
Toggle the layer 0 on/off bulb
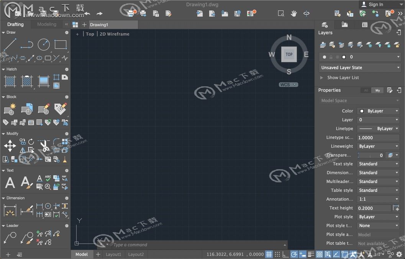pyautogui.click(x=325, y=57)
